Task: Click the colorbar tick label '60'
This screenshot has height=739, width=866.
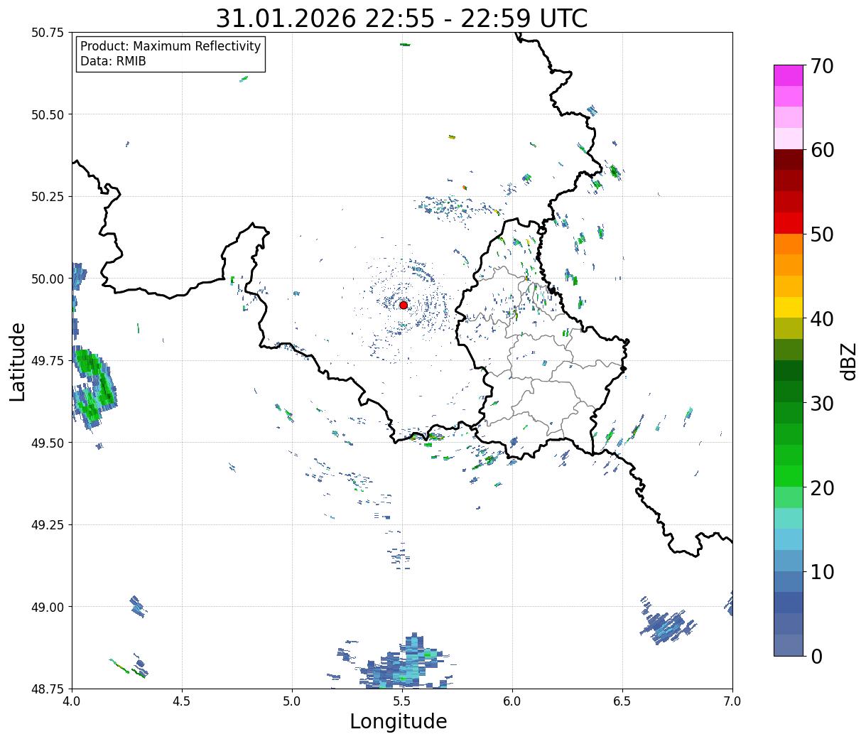Action: (x=823, y=150)
